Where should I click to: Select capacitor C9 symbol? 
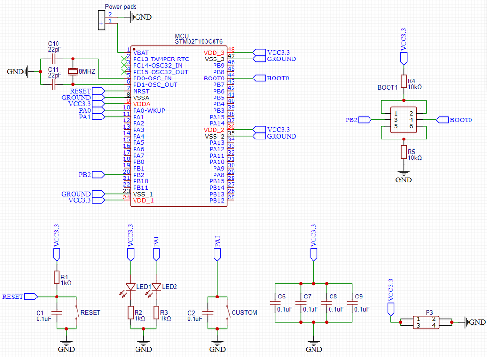click(x=352, y=303)
